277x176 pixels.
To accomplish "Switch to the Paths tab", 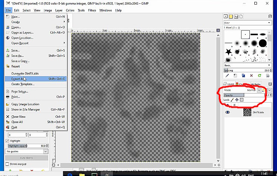I will tap(256, 84).
